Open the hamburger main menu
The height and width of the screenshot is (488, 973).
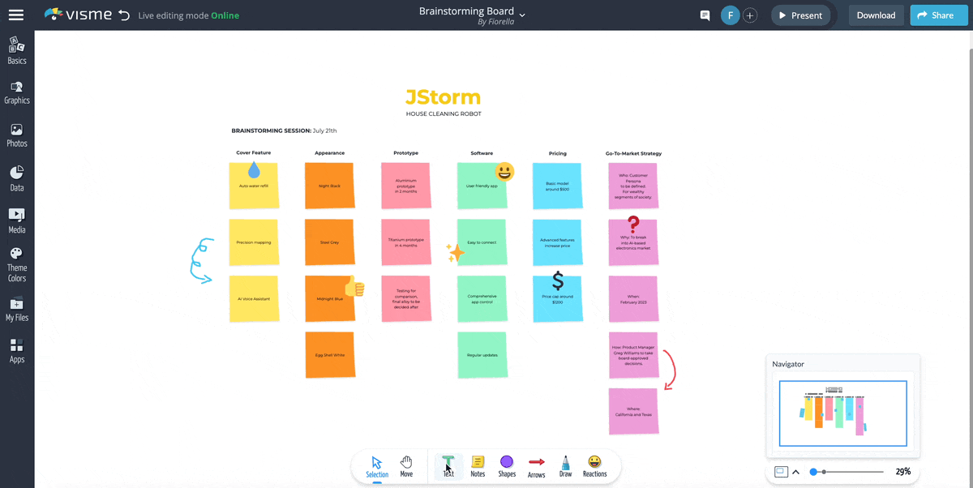16,15
